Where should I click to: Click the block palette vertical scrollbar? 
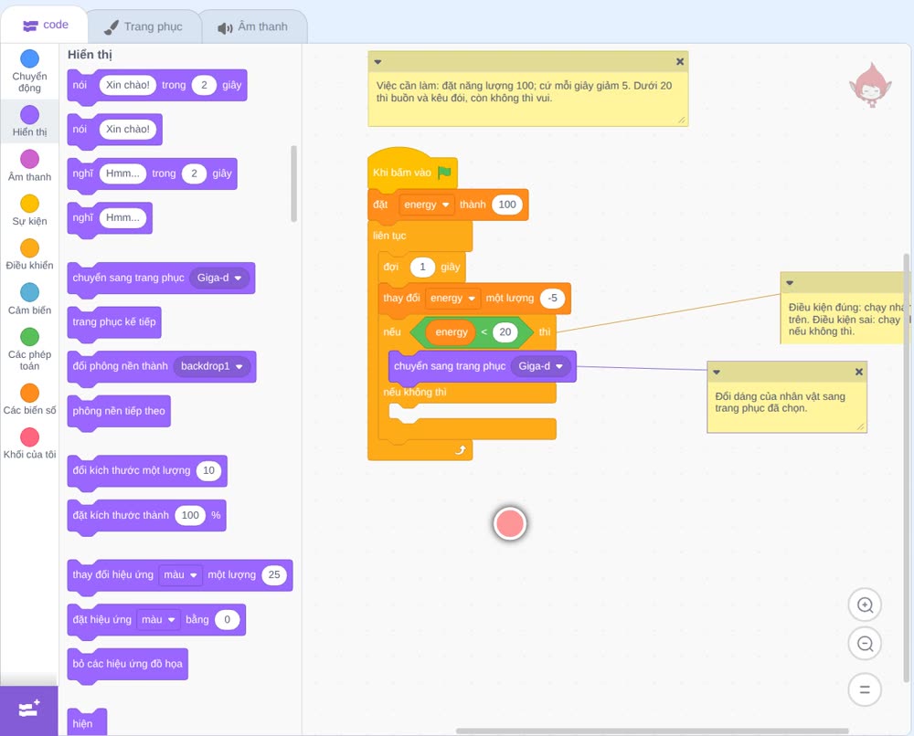click(293, 184)
